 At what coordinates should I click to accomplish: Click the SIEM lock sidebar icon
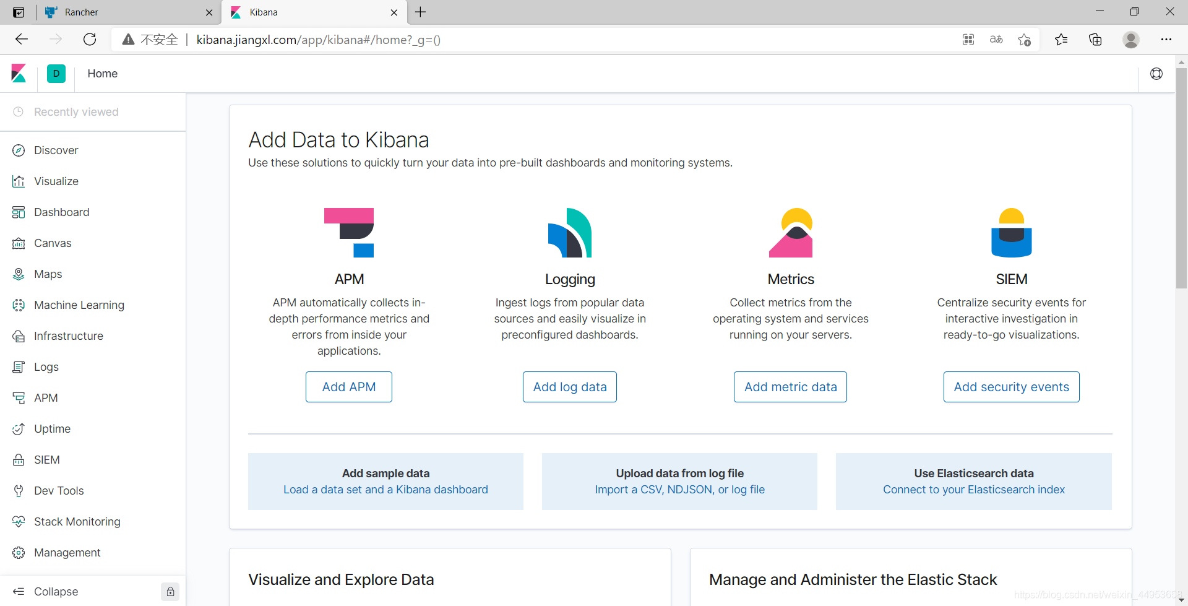click(x=19, y=460)
